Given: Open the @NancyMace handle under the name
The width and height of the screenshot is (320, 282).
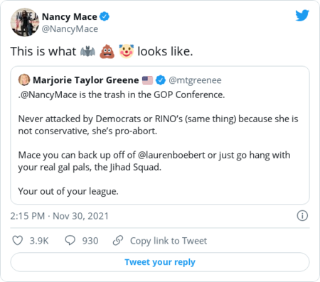Looking at the screenshot, I should (x=70, y=29).
